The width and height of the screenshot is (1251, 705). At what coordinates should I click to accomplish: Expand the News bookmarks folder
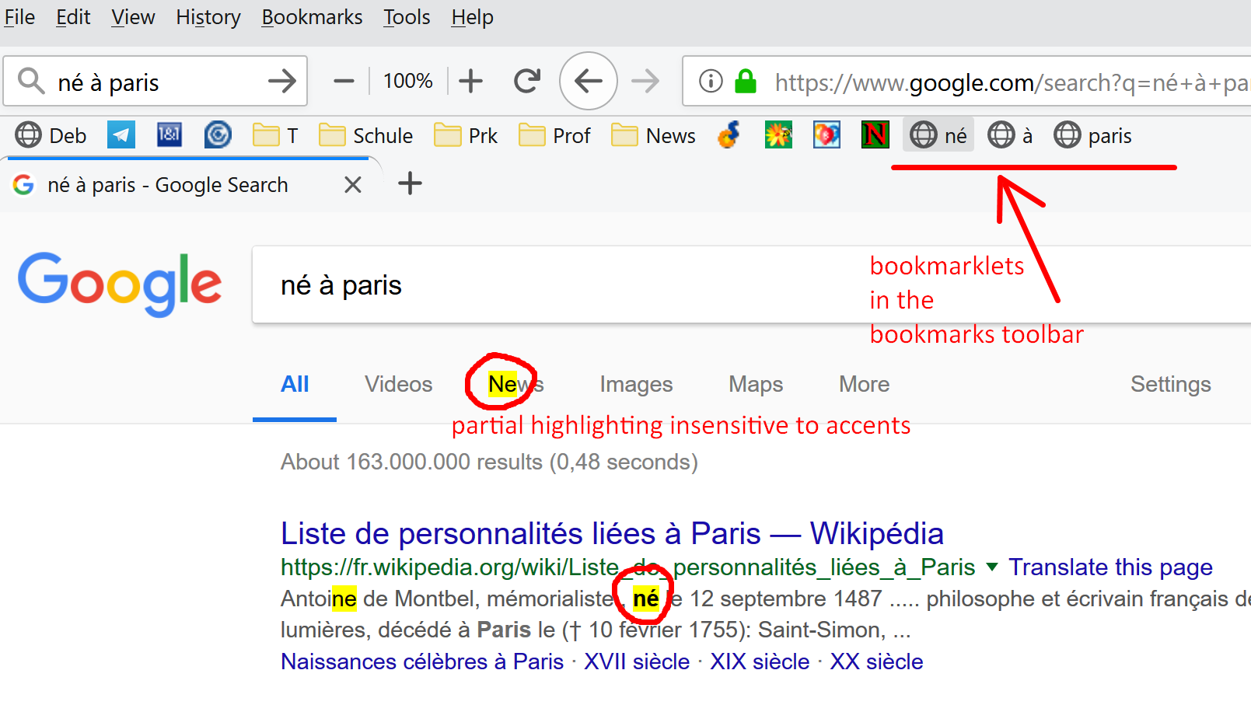(653, 135)
